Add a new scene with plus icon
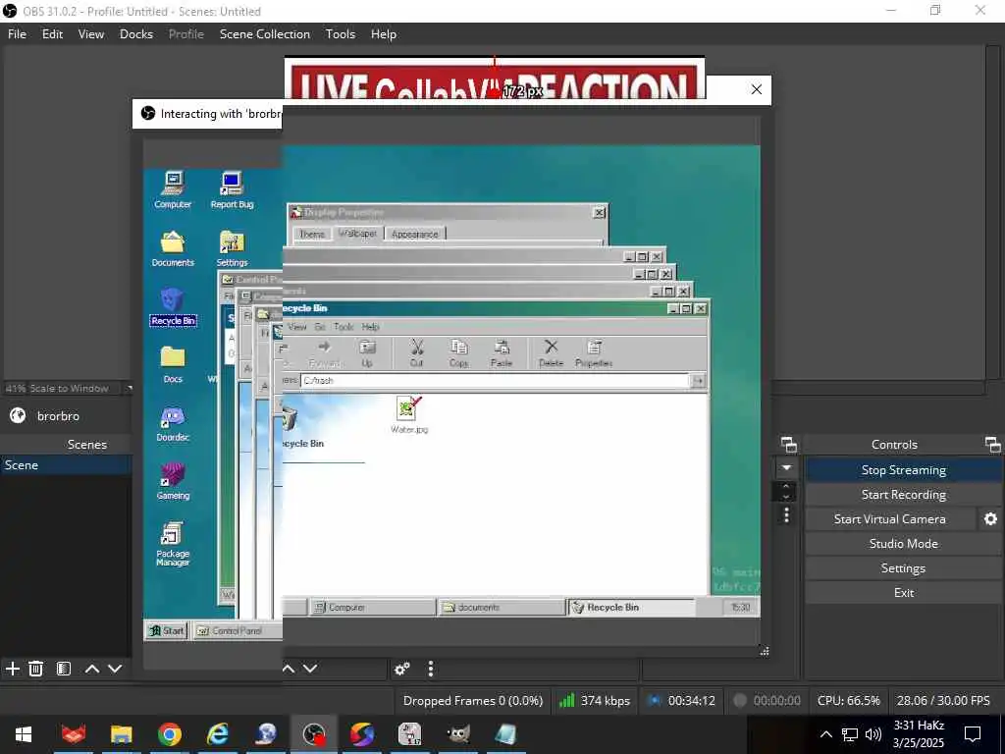The width and height of the screenshot is (1005, 754). click(12, 669)
